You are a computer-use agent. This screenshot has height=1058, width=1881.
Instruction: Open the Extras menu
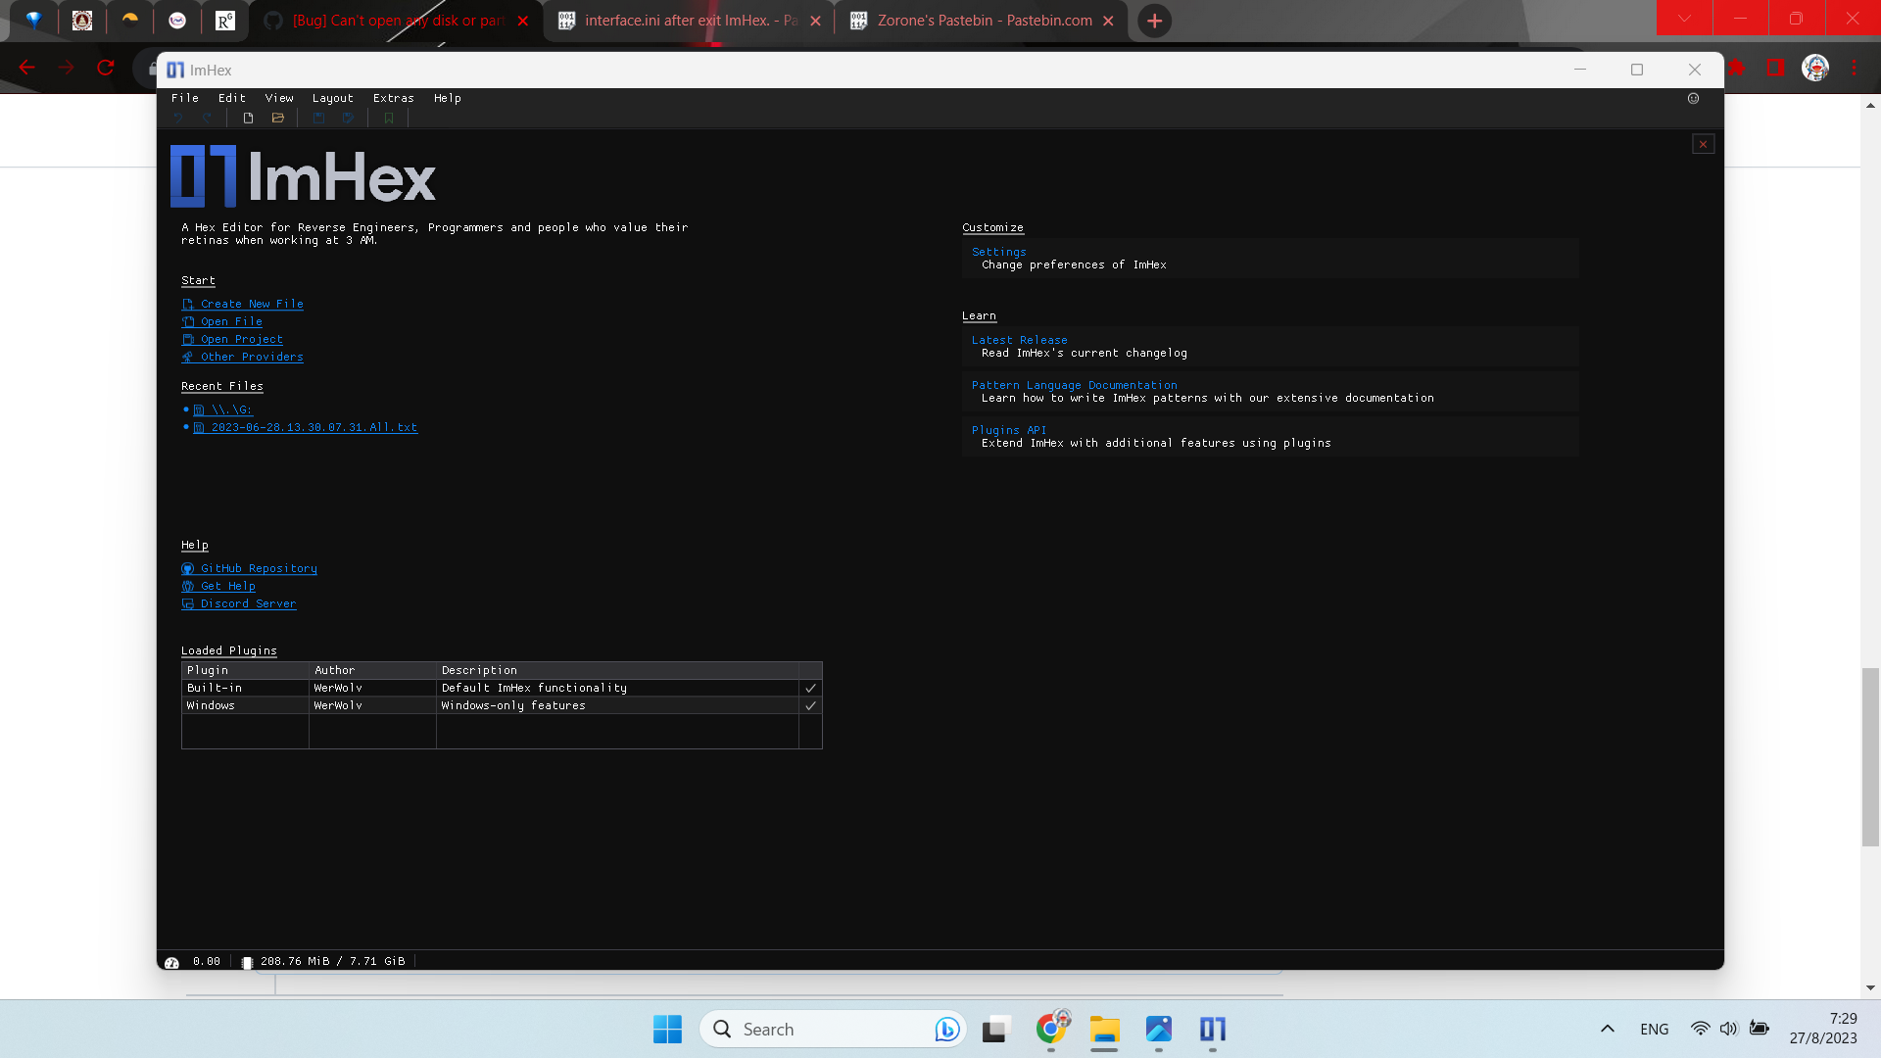coord(394,98)
